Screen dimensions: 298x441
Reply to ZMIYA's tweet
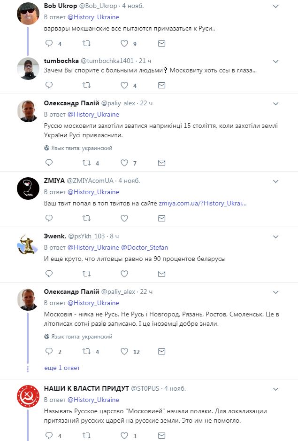49,219
